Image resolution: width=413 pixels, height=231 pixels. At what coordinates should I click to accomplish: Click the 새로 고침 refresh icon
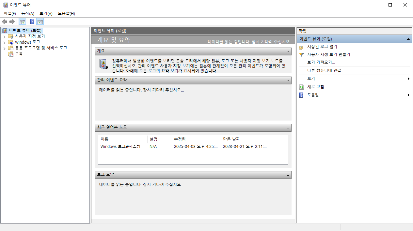coord(301,87)
